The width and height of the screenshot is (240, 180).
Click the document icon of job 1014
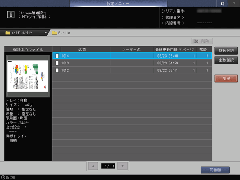click(x=57, y=56)
